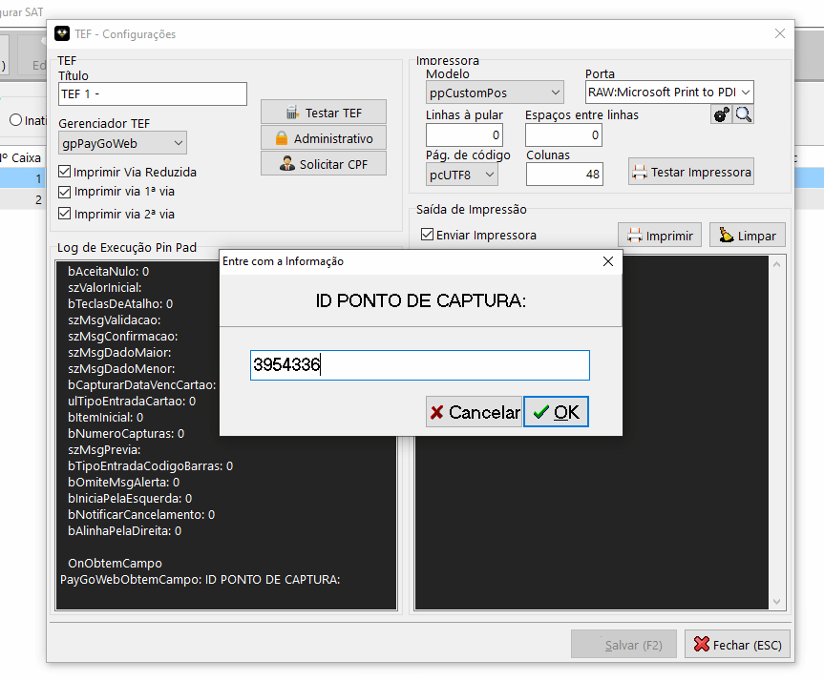The image size is (824, 681).
Task: Click Cancelar in the information dialog
Action: [474, 412]
